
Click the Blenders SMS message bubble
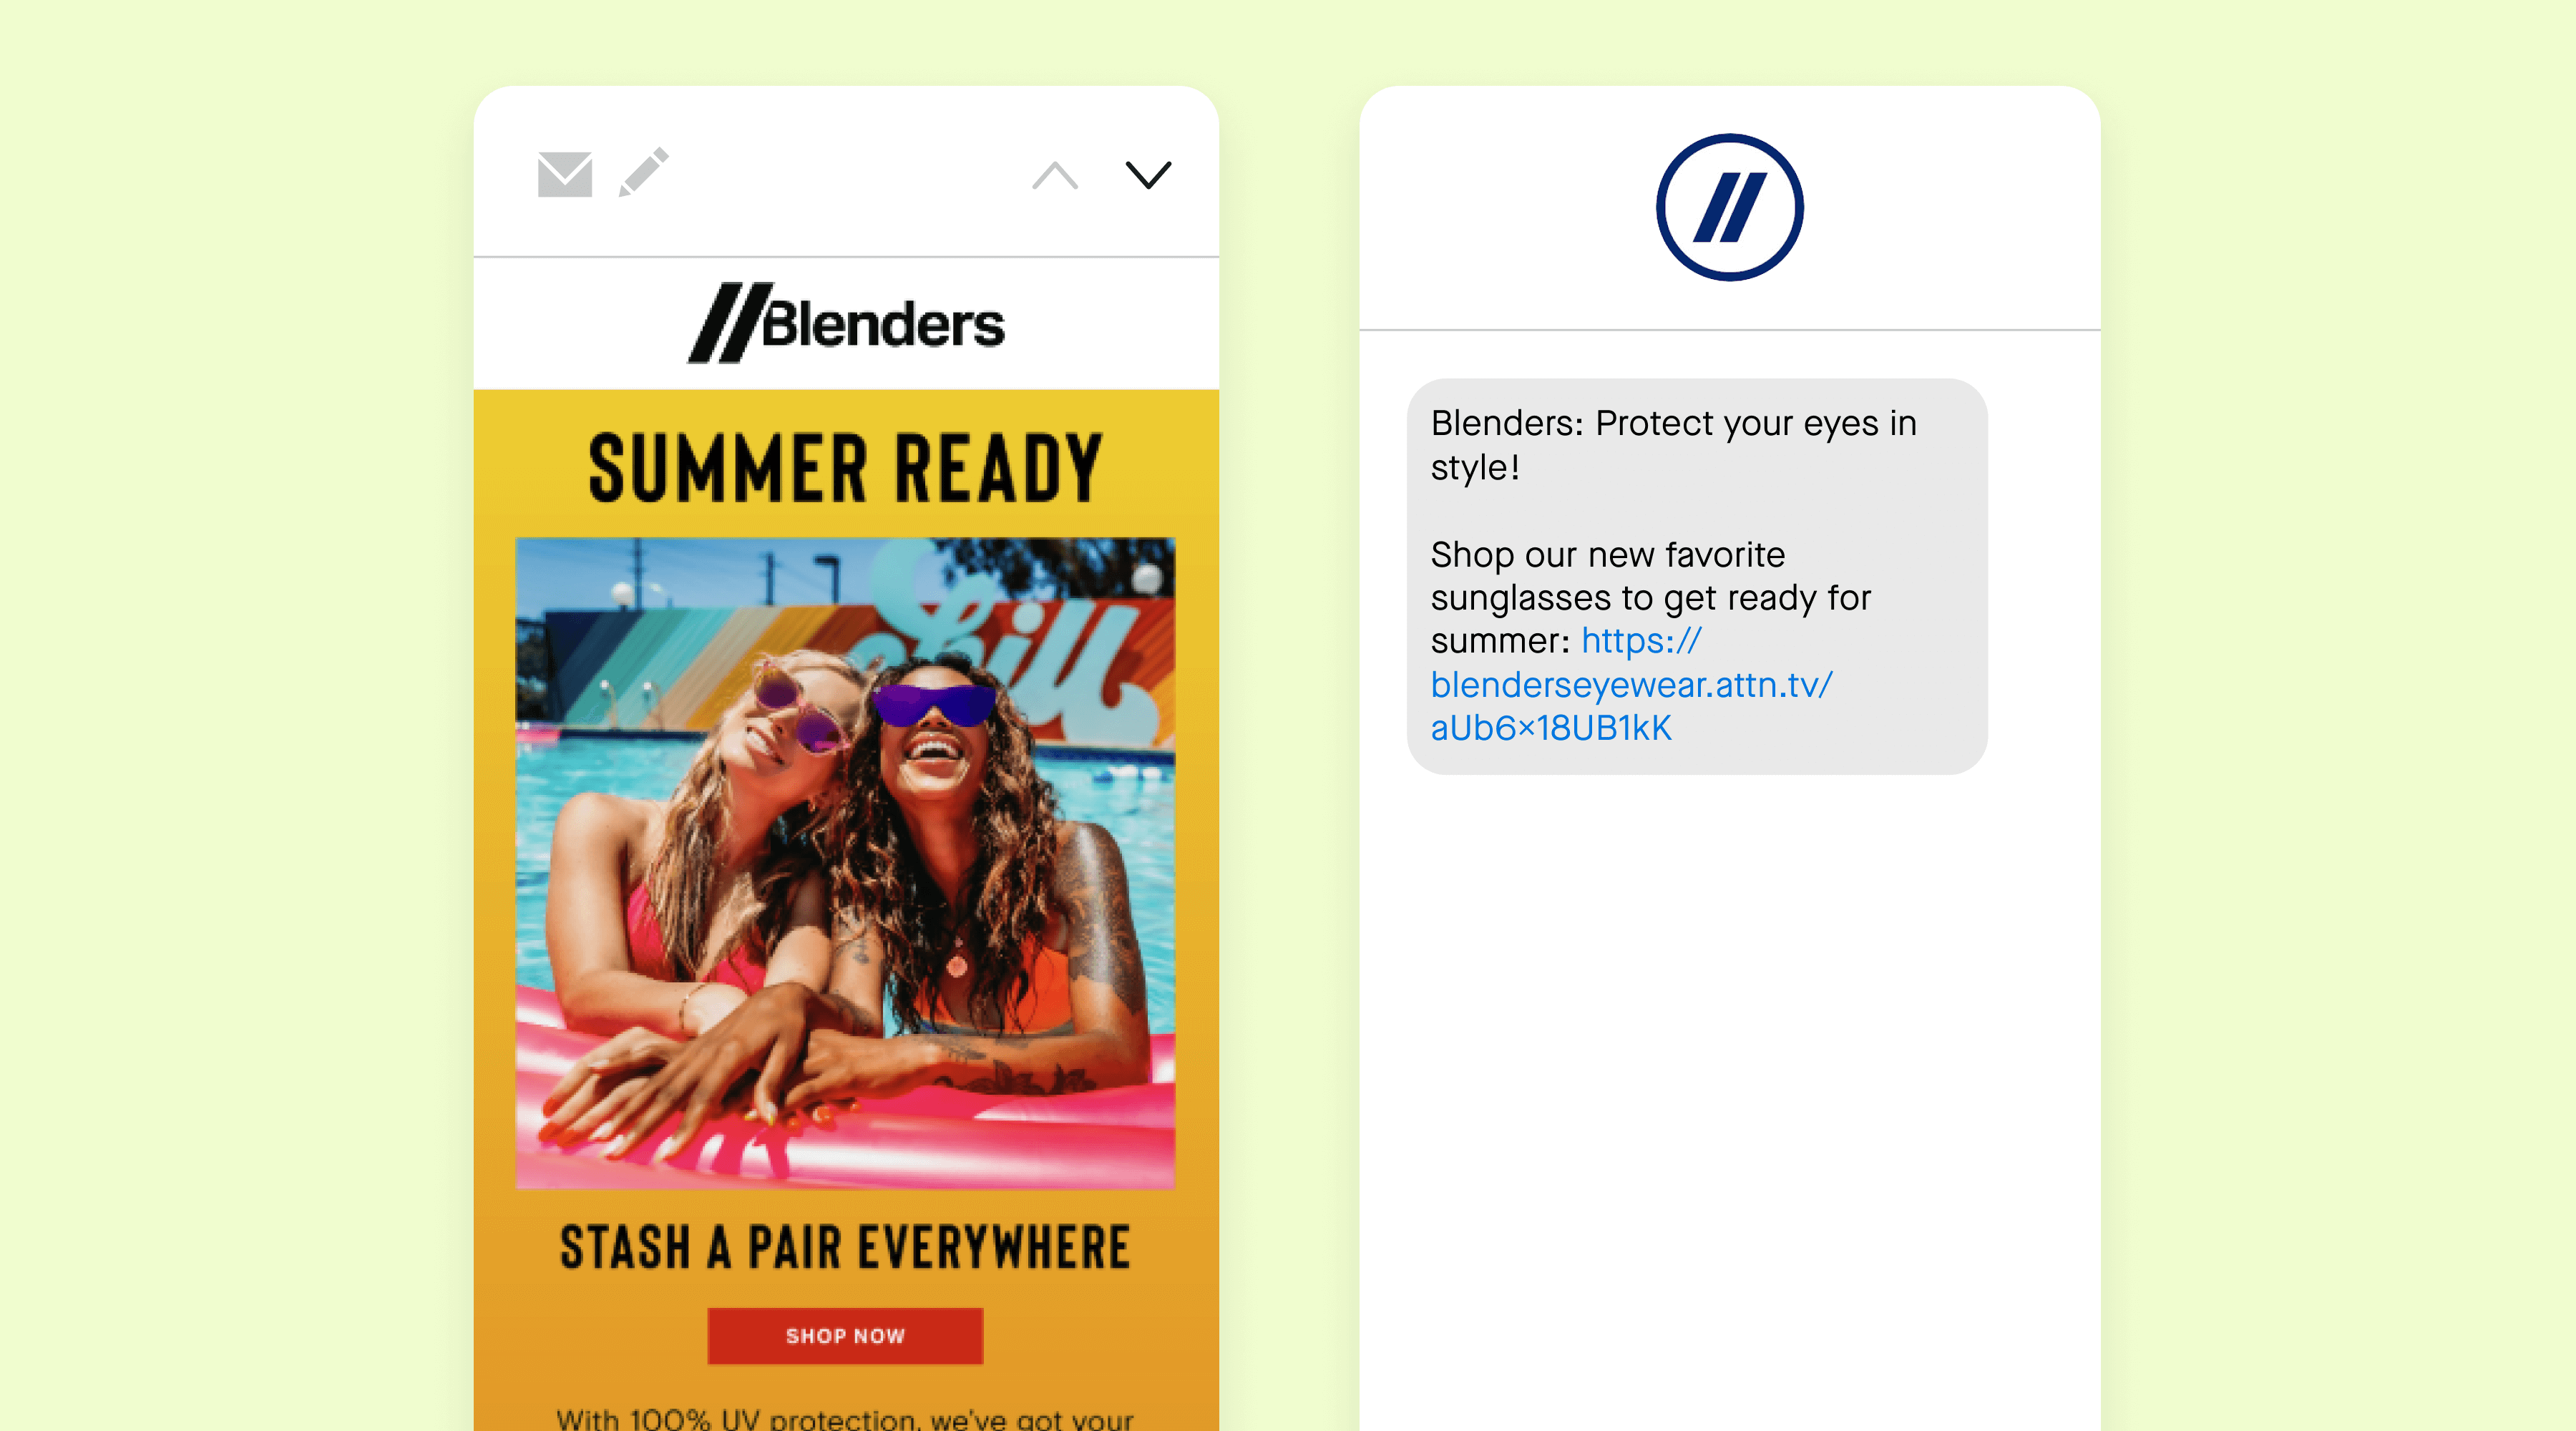tap(1697, 576)
